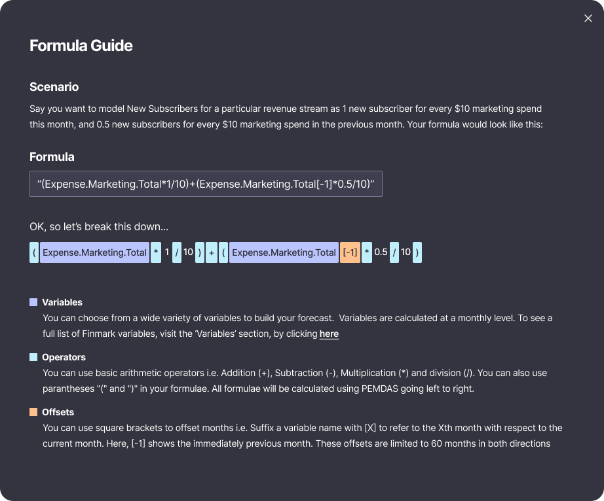Click the purple Variables legend swatch
The image size is (604, 501).
(33, 302)
